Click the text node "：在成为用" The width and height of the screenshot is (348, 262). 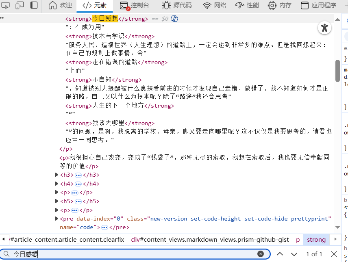click(x=85, y=27)
